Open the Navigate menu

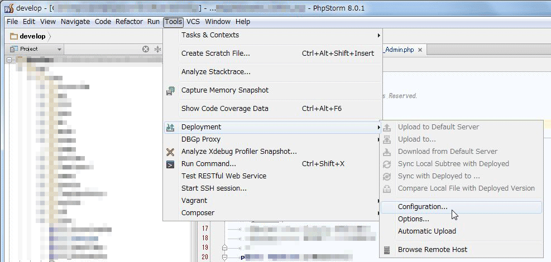[75, 22]
